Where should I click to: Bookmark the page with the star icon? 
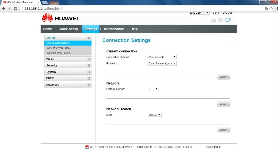[x=271, y=9]
